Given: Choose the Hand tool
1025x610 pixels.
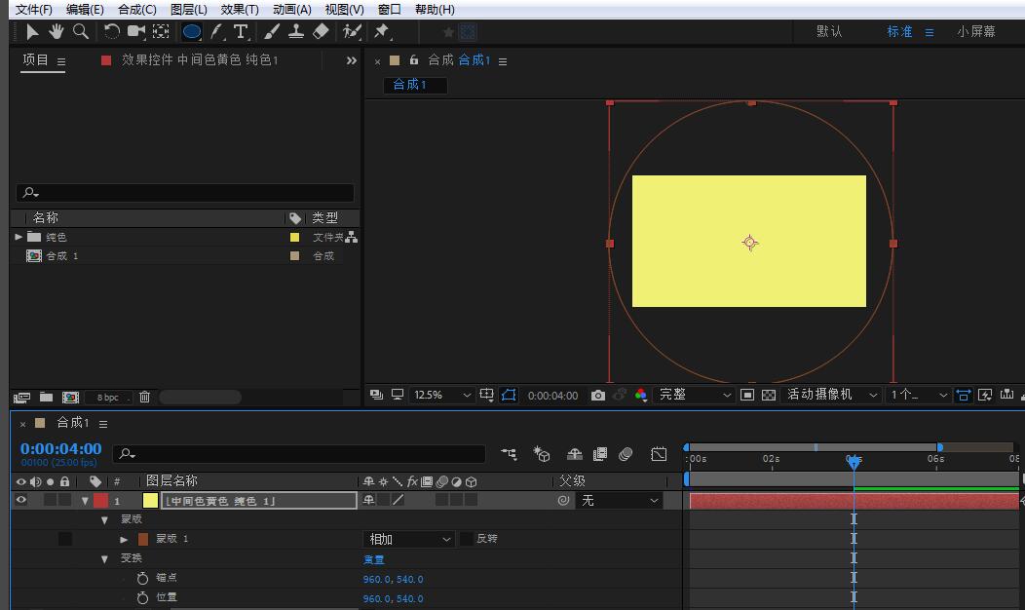Looking at the screenshot, I should click(57, 32).
